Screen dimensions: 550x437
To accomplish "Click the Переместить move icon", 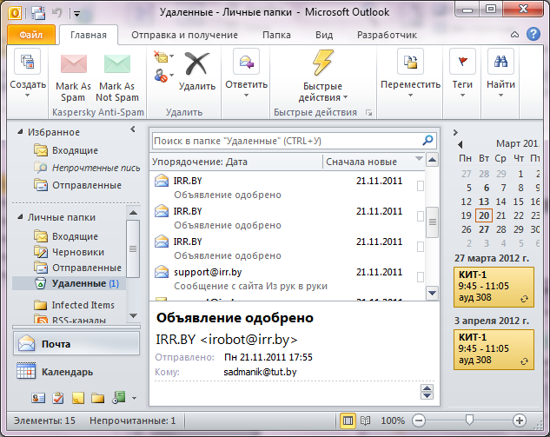I will [x=410, y=62].
